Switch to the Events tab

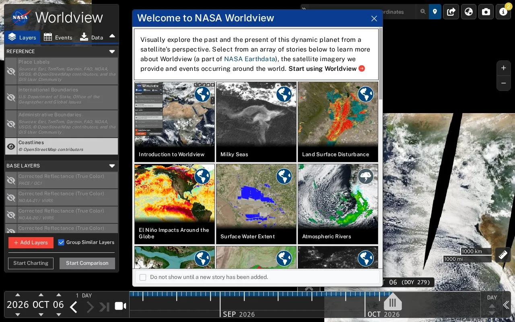tap(58, 37)
